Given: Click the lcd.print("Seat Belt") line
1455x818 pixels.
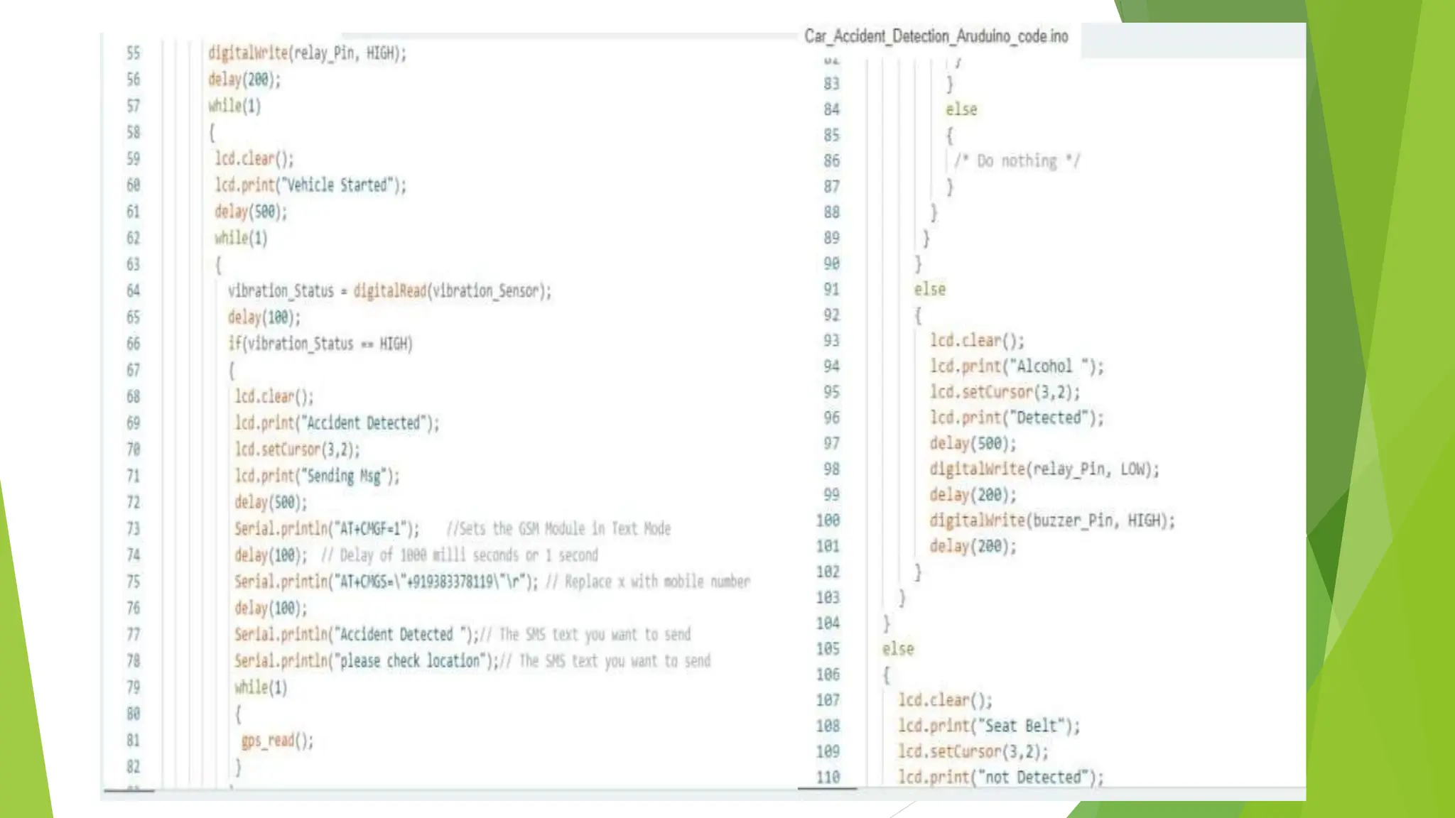Looking at the screenshot, I should point(988,726).
